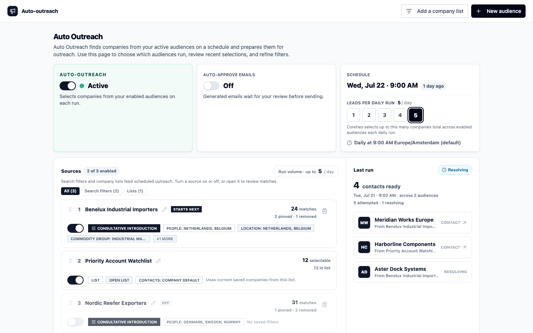Click the HC avatar for Harborline Components
The height and width of the screenshot is (333, 533).
pos(364,247)
